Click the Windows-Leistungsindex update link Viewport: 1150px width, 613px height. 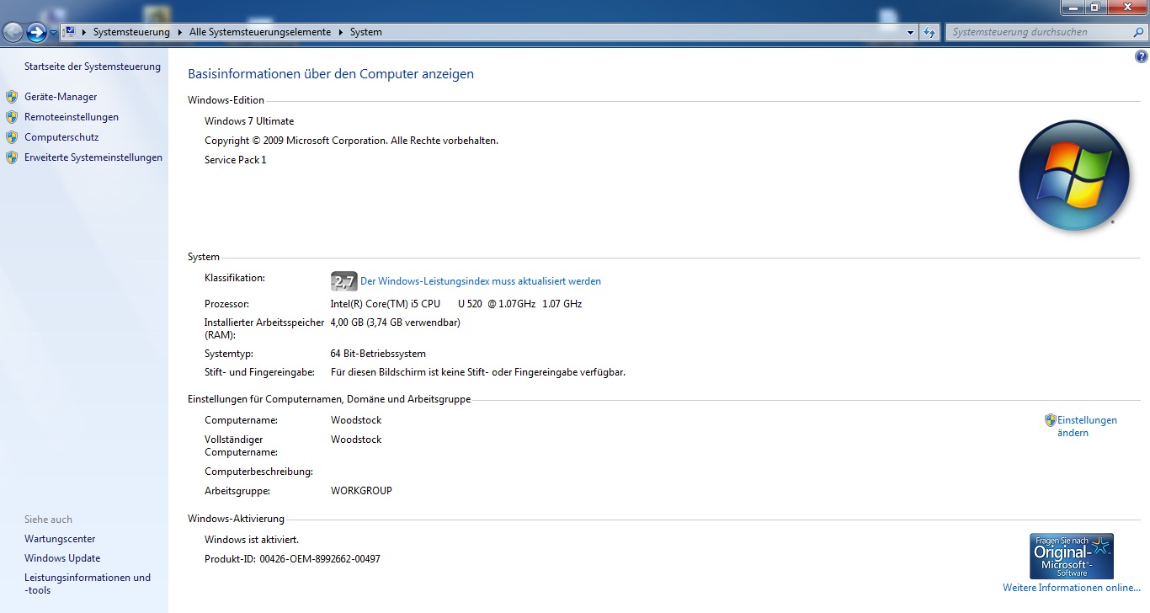pyautogui.click(x=481, y=281)
